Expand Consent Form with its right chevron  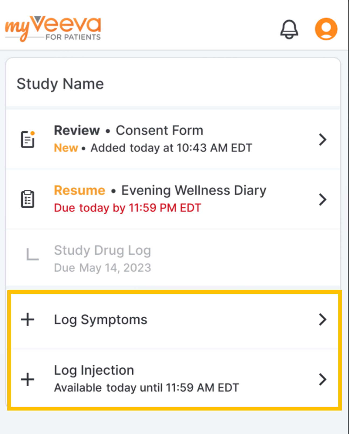[322, 140]
